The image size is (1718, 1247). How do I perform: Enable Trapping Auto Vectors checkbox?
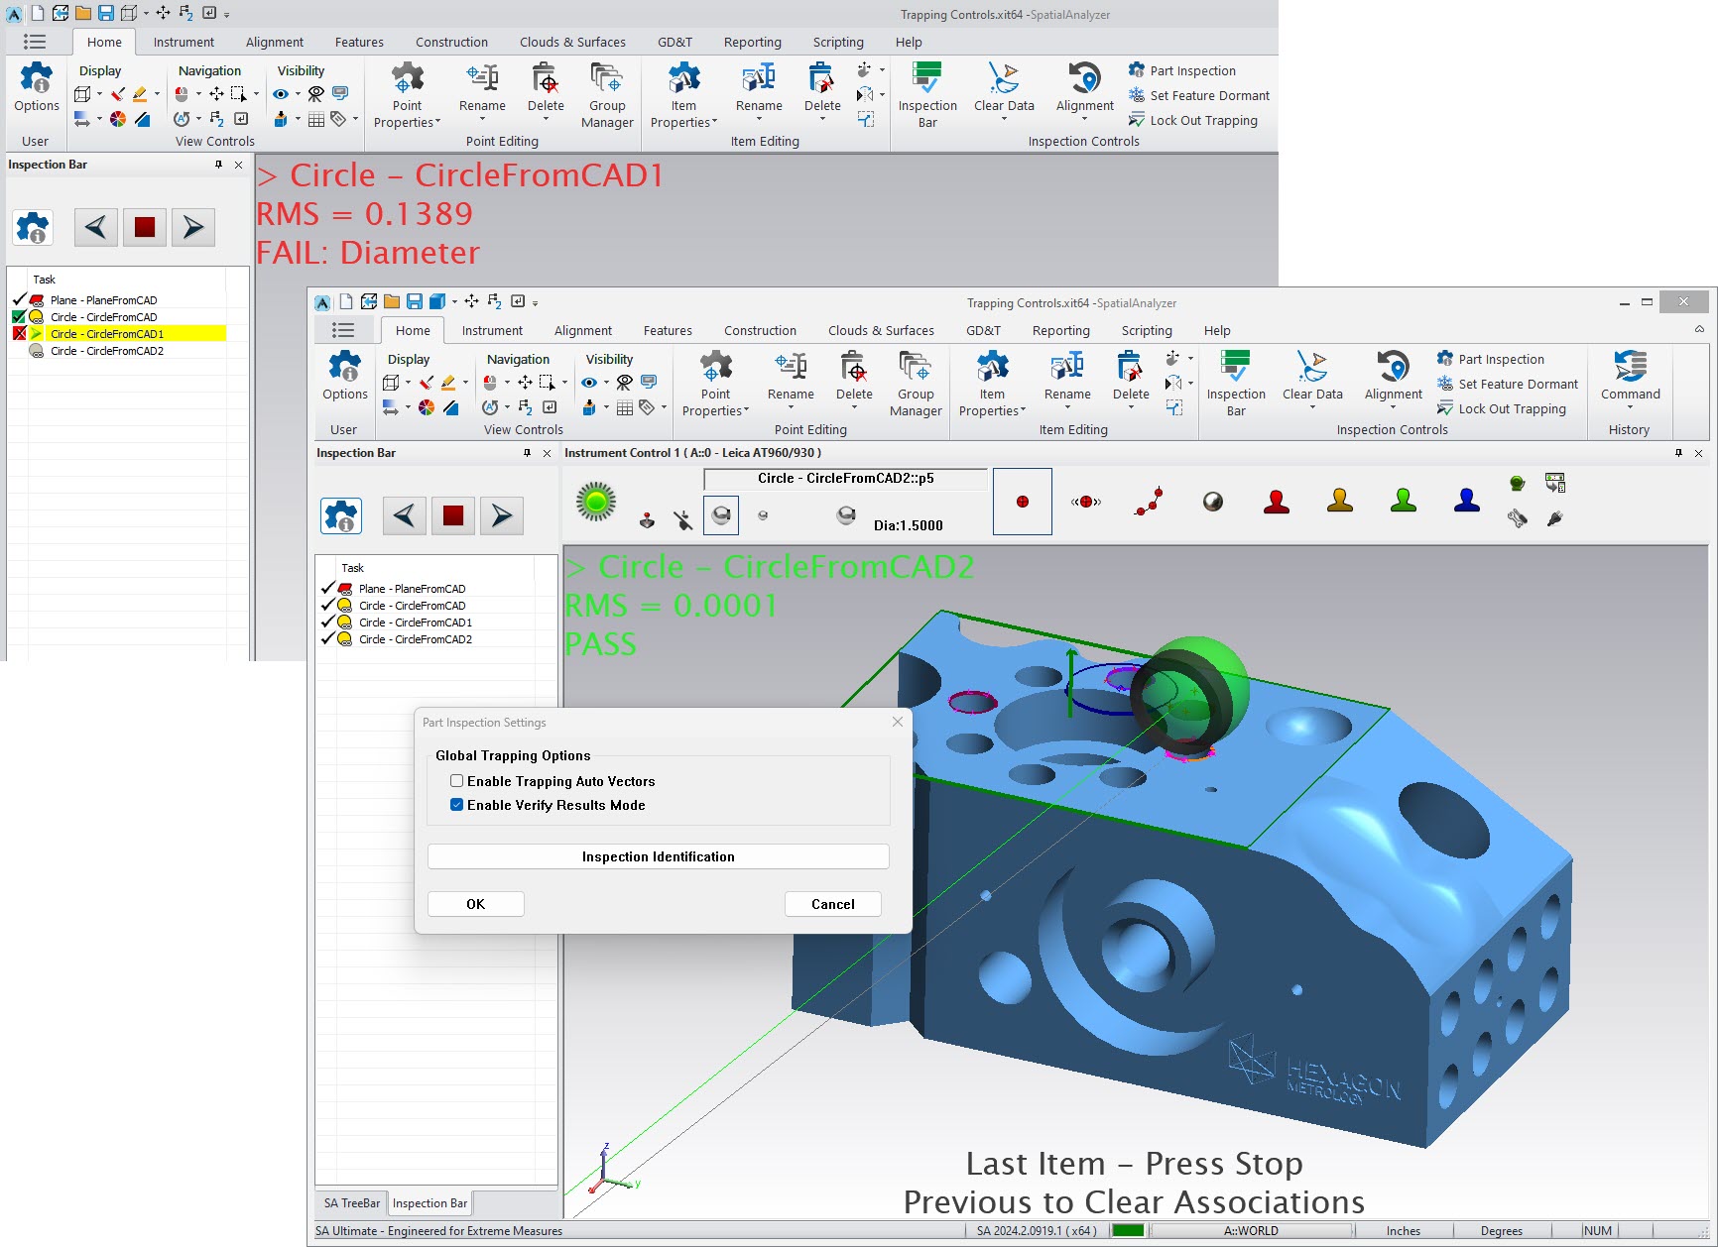pyautogui.click(x=456, y=781)
